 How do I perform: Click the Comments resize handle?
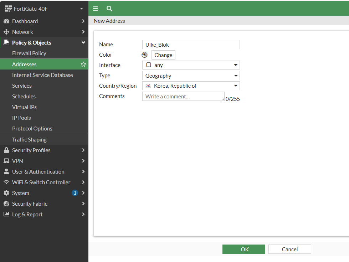pyautogui.click(x=222, y=99)
